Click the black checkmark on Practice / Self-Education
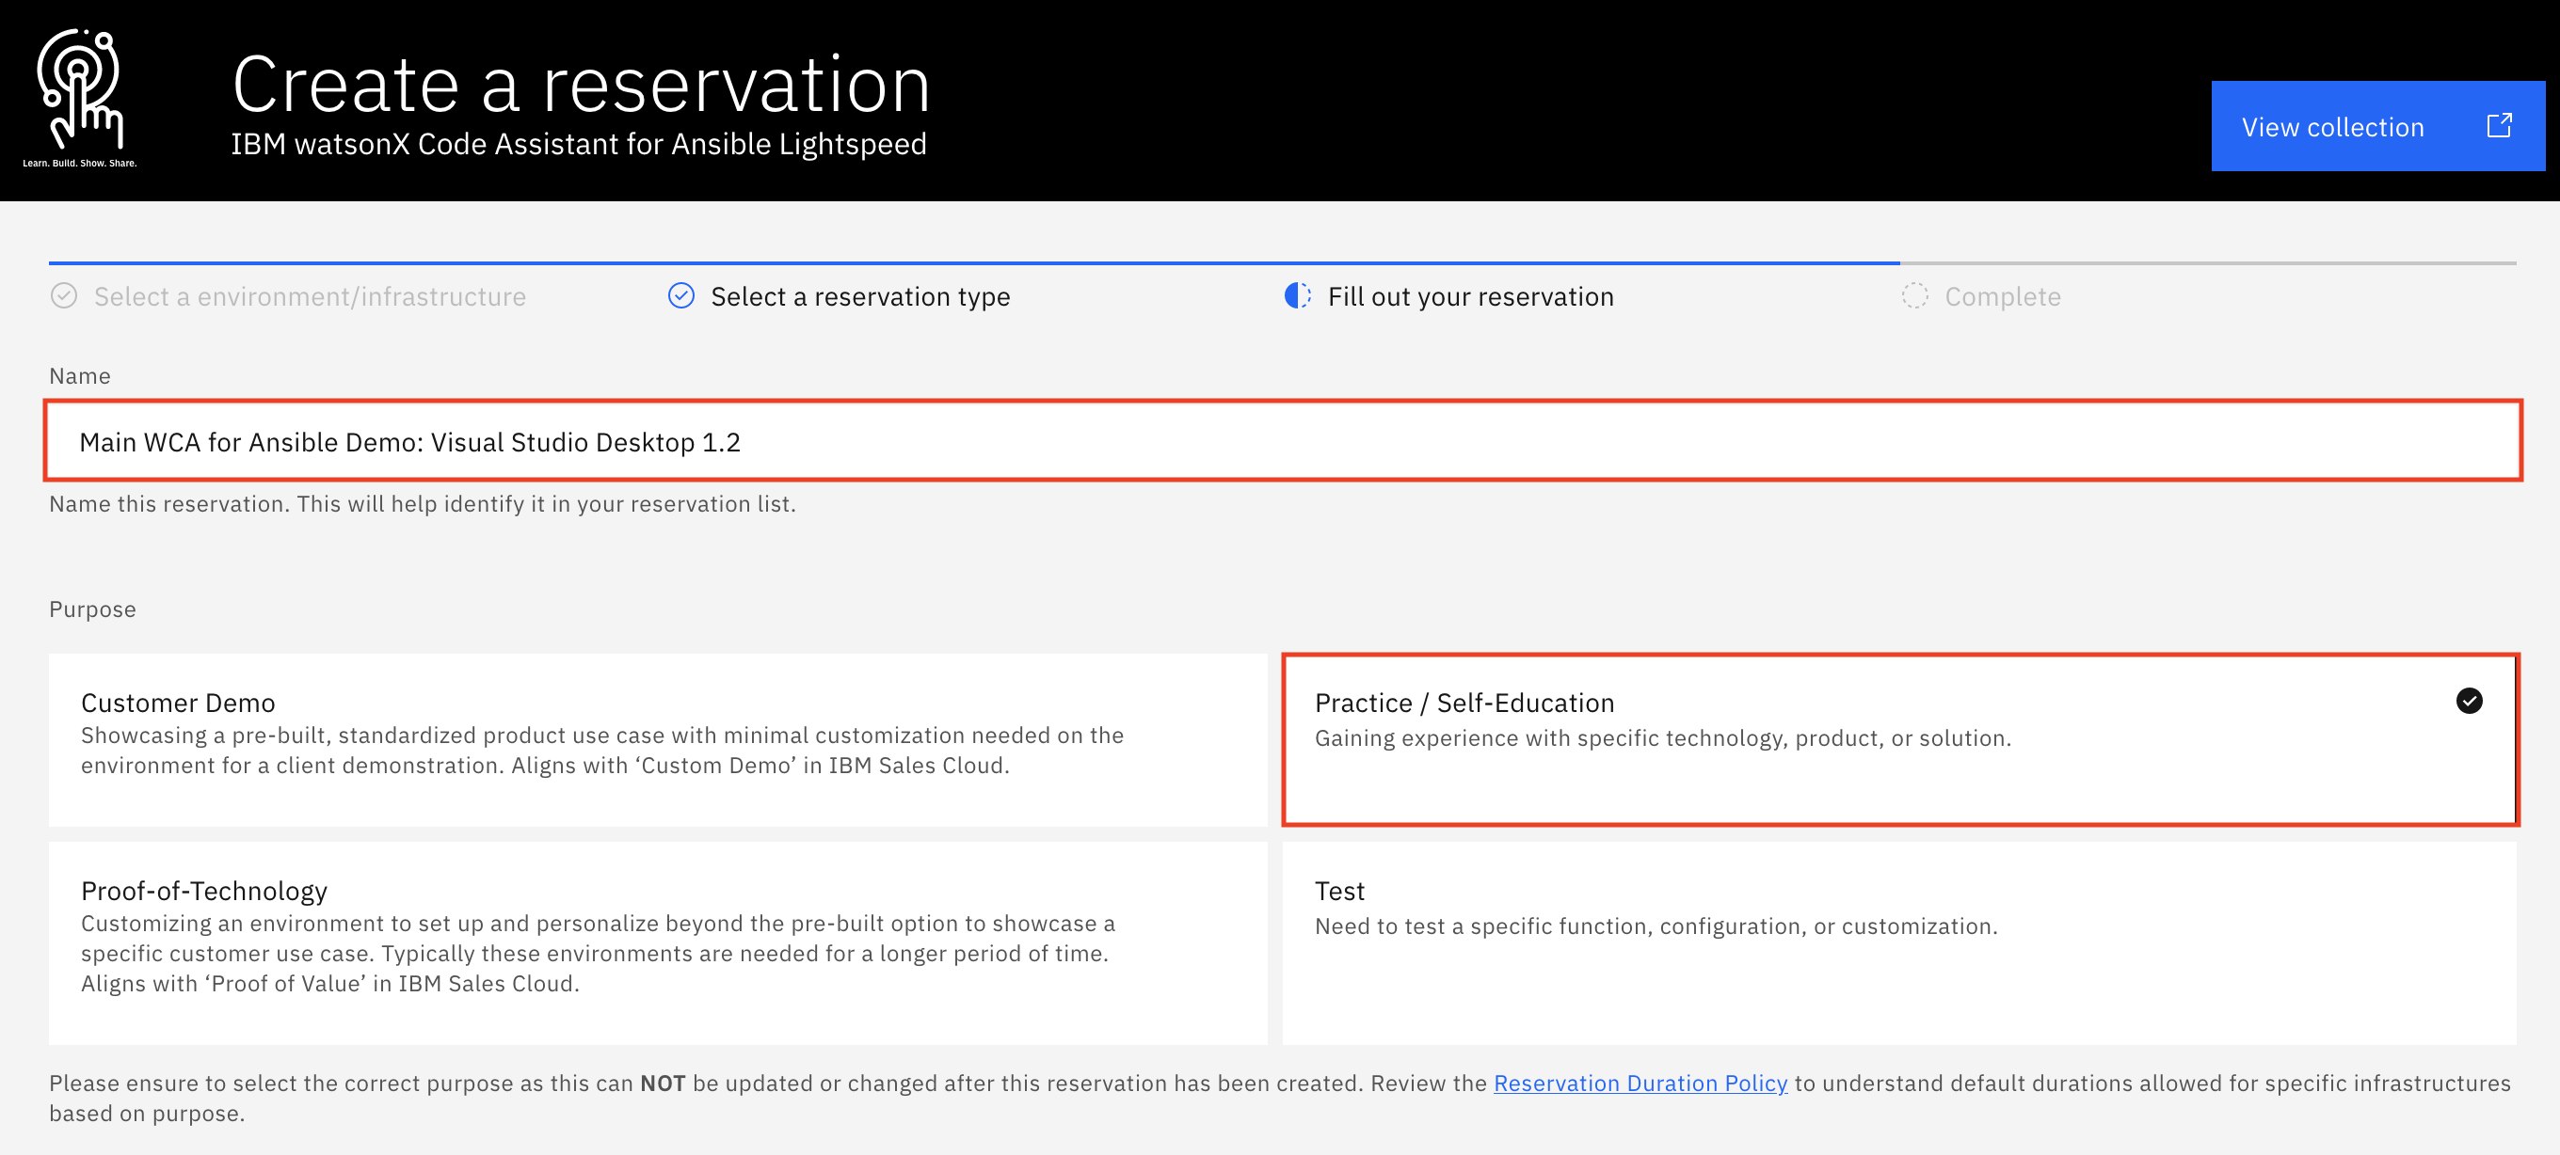2560x1155 pixels. coord(2469,701)
